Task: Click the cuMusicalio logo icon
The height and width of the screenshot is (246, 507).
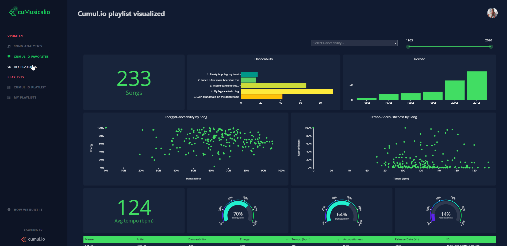Action: tap(13, 12)
